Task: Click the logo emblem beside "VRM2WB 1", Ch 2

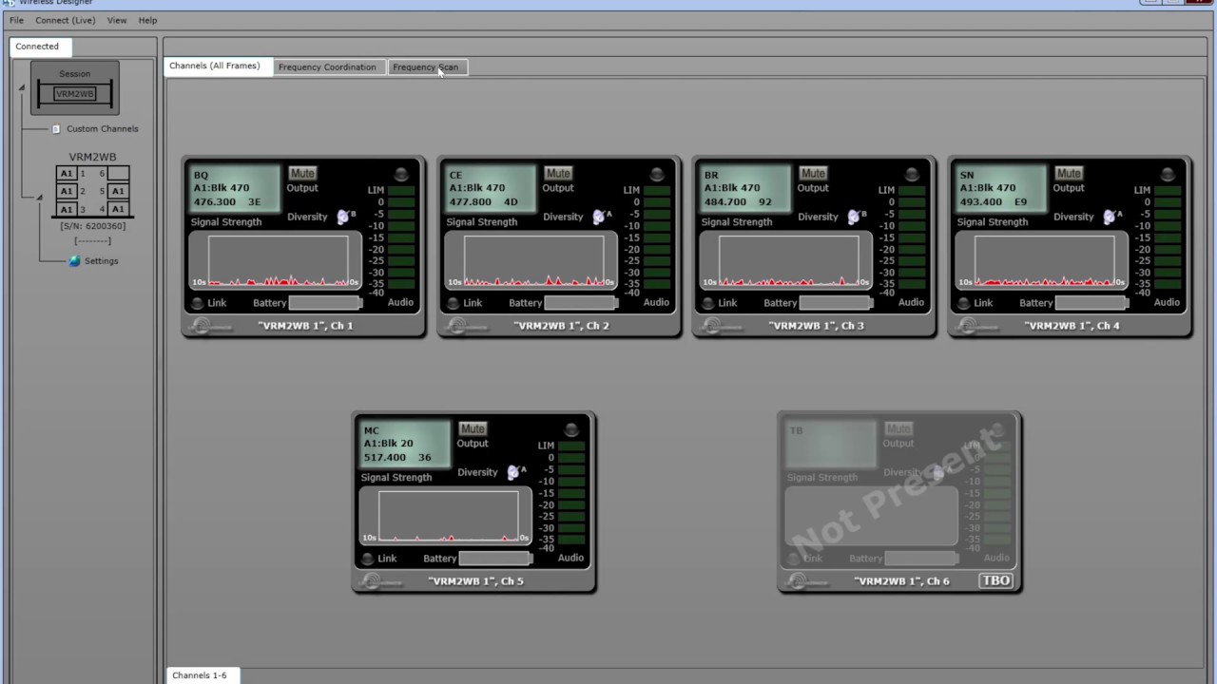Action: [464, 326]
